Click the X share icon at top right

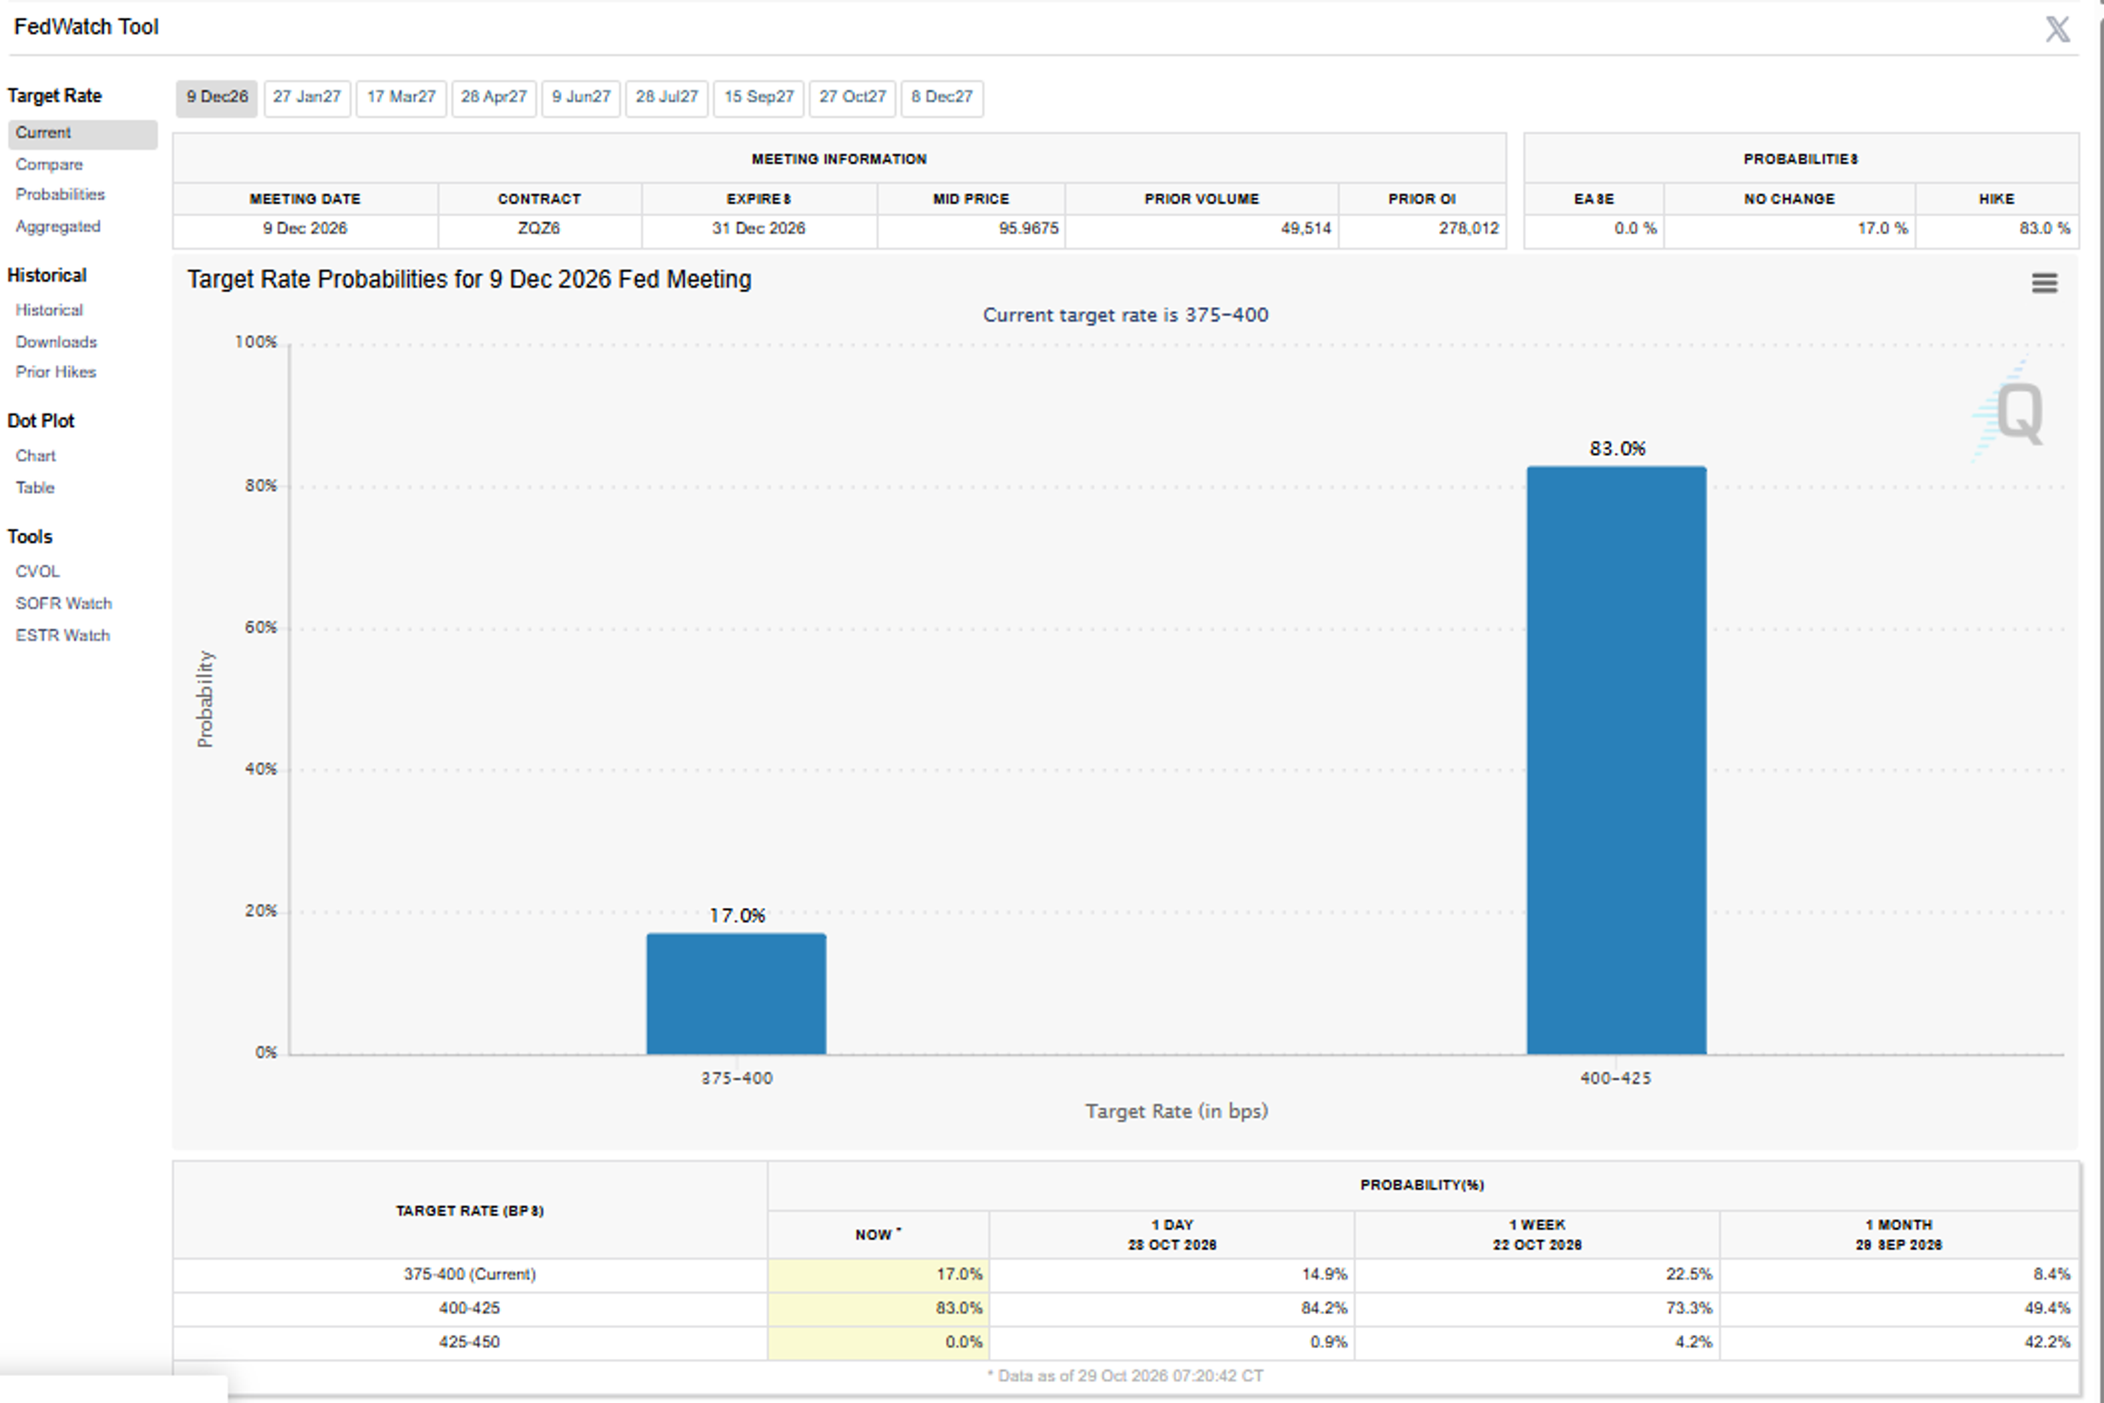coord(2057,28)
